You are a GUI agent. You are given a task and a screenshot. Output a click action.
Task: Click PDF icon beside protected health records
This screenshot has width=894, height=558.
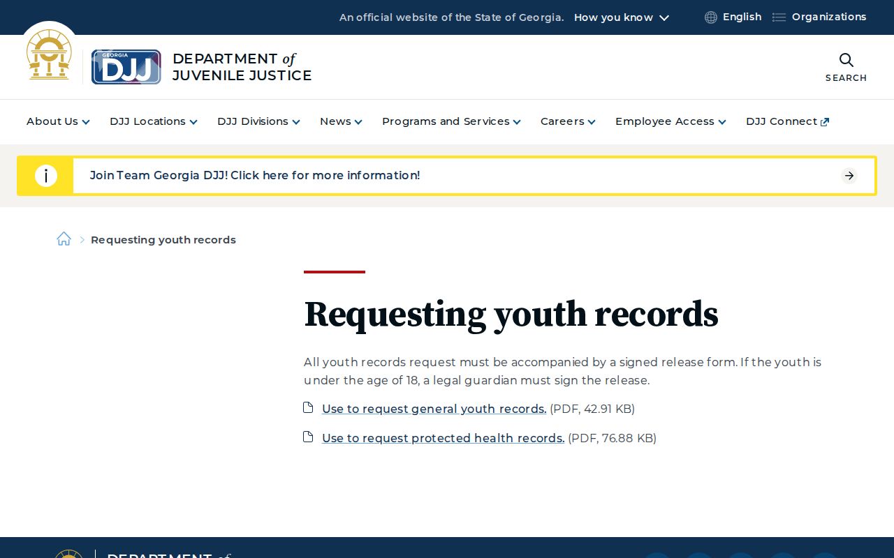pos(308,437)
